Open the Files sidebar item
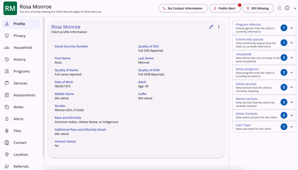Viewport: 298px width, 170px height. pyautogui.click(x=21, y=131)
